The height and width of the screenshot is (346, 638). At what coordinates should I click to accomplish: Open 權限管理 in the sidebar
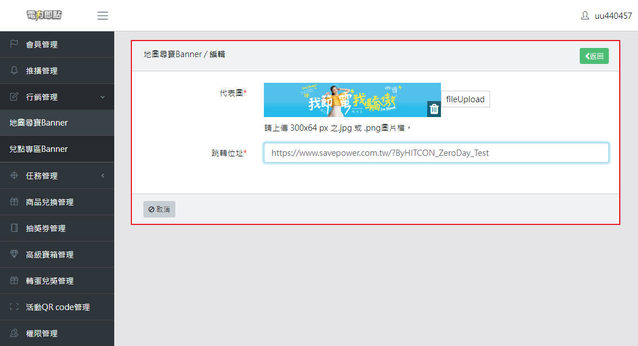pyautogui.click(x=57, y=333)
